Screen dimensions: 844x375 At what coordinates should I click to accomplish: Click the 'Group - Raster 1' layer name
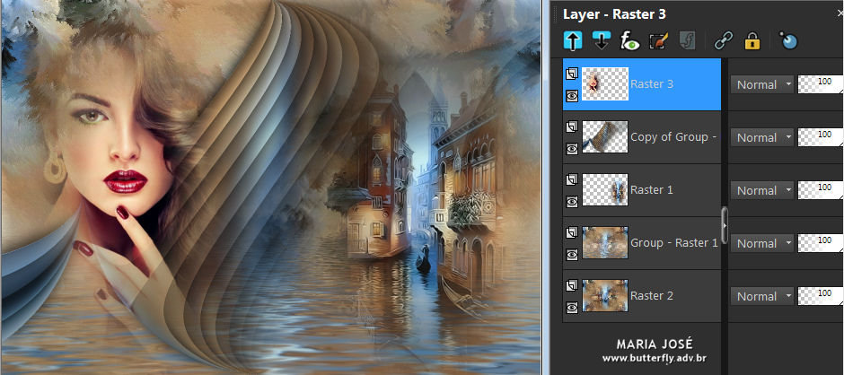pyautogui.click(x=674, y=242)
